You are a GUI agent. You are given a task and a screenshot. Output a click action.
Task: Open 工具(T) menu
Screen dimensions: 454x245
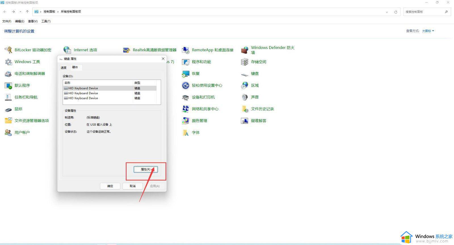(x=46, y=21)
